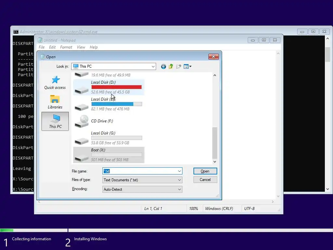Click 'UTF-8' in Notepad status bar
The image size is (333, 250).
pos(249,209)
